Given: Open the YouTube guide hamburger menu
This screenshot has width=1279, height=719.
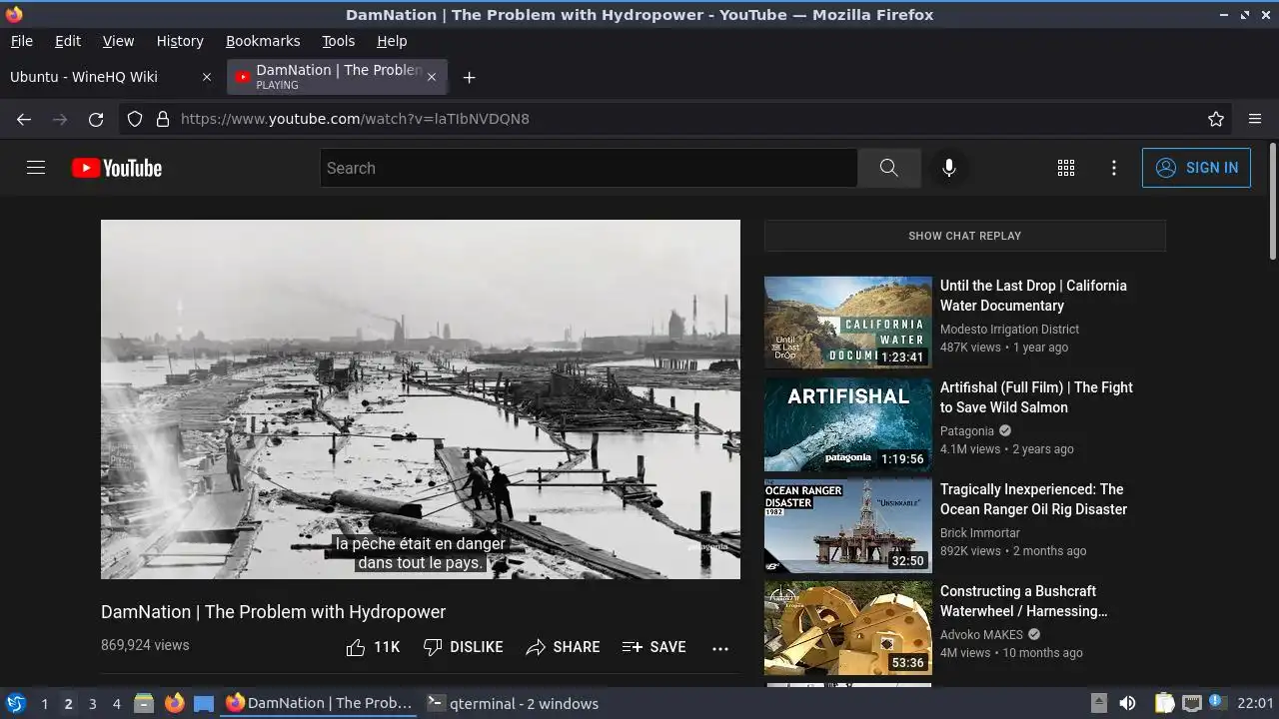Looking at the screenshot, I should (x=36, y=168).
